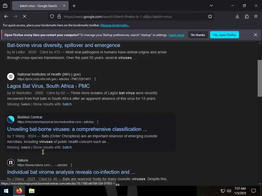
Task: Expand the list all tabs chevron
Action: click(x=211, y=6)
